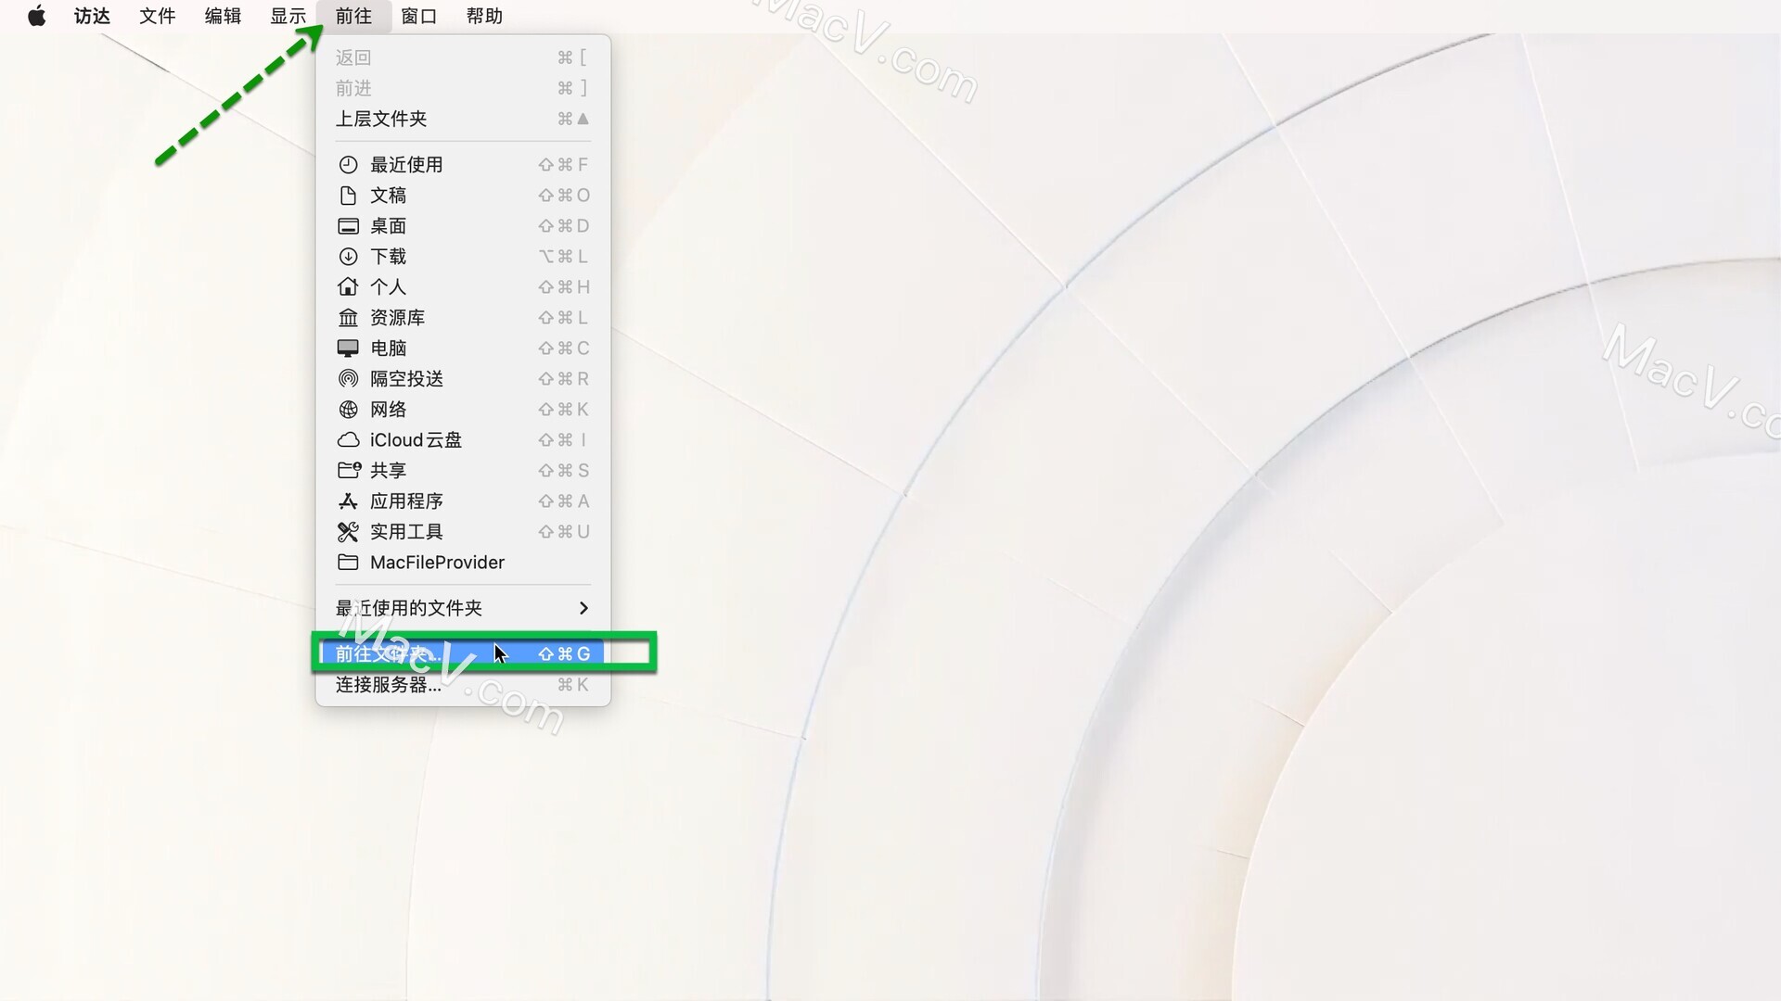
Task: Select the 个人 label text
Action: [x=388, y=287]
